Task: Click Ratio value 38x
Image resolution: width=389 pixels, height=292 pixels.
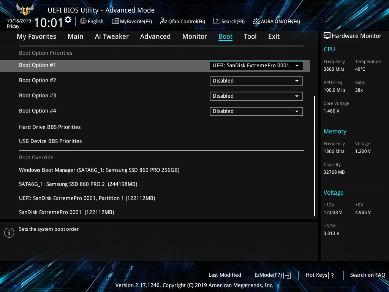Action: coord(359,90)
